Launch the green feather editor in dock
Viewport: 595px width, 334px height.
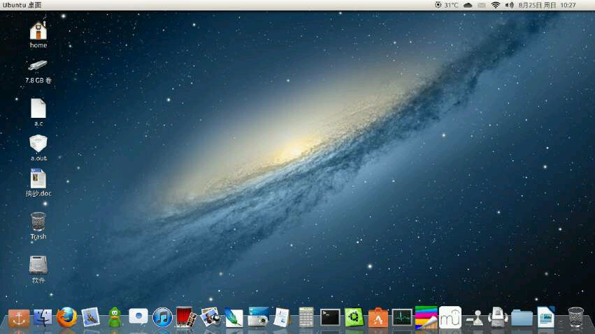point(234,318)
